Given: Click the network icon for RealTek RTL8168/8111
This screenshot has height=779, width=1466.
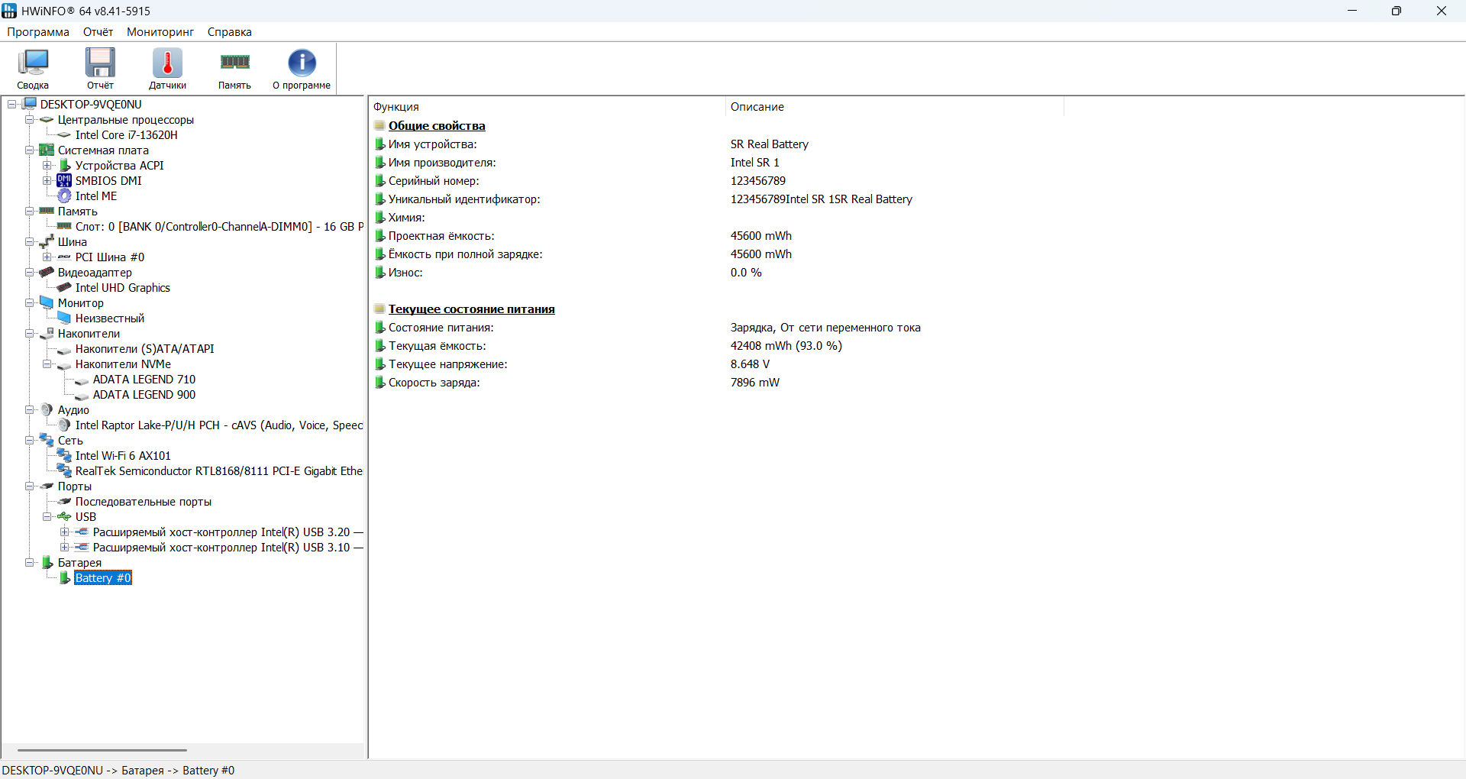Looking at the screenshot, I should 64,471.
